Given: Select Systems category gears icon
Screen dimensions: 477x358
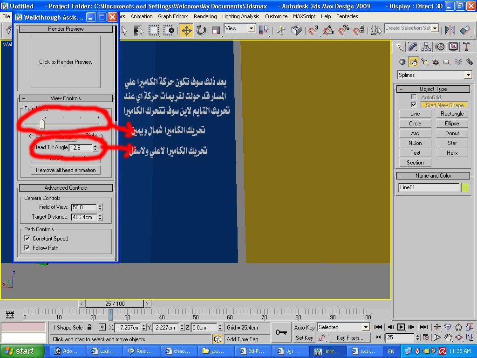Looking at the screenshot, I should [470, 62].
